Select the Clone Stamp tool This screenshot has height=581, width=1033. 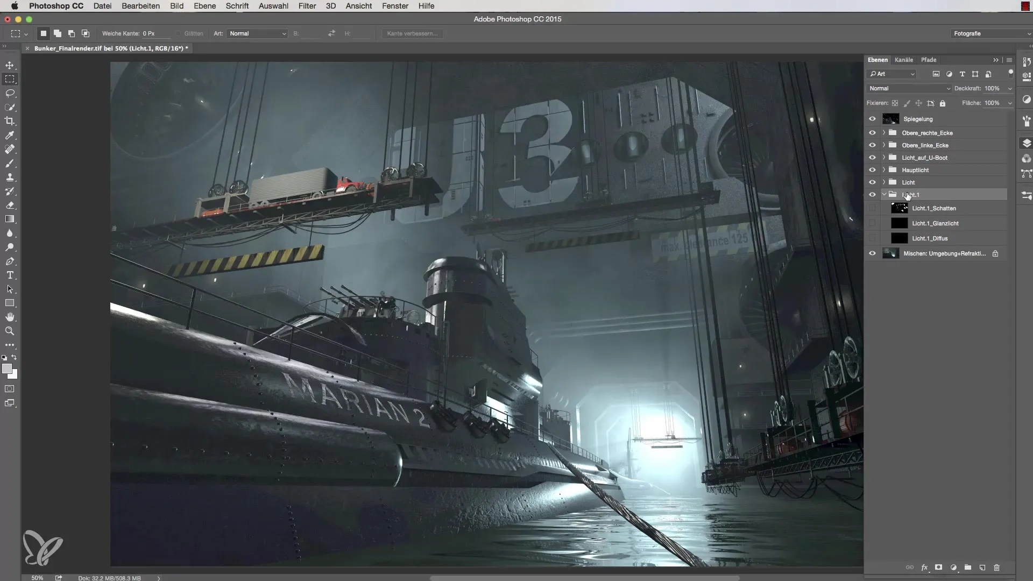[10, 177]
